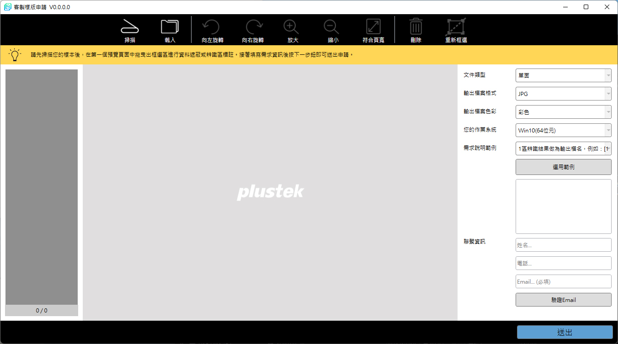
Task: Click the 驗證Email button
Action: pyautogui.click(x=563, y=300)
